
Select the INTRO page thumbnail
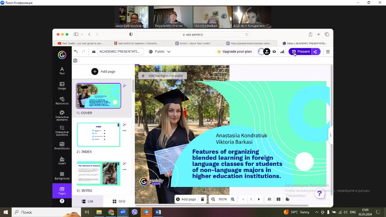point(99,173)
